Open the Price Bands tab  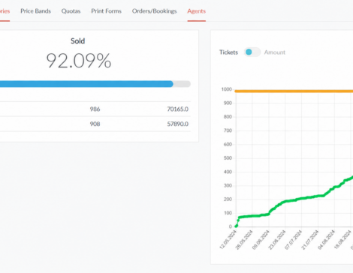coord(35,11)
